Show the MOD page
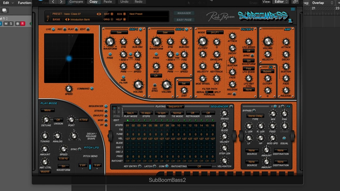Viewport: 340px width, 191px height. [x=106, y=120]
